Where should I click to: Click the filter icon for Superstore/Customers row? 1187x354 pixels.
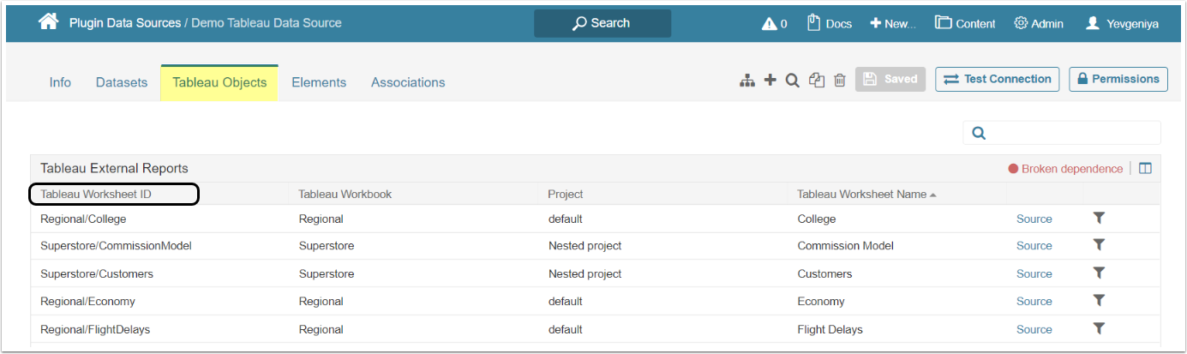point(1100,273)
